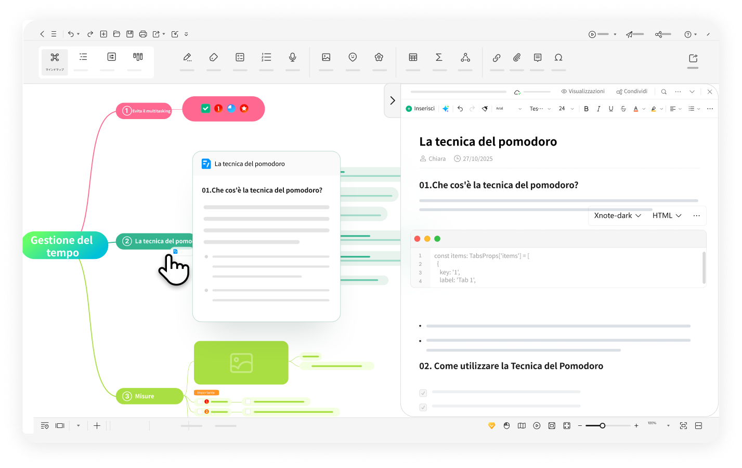Open the attachment paperclip tool

pos(516,57)
